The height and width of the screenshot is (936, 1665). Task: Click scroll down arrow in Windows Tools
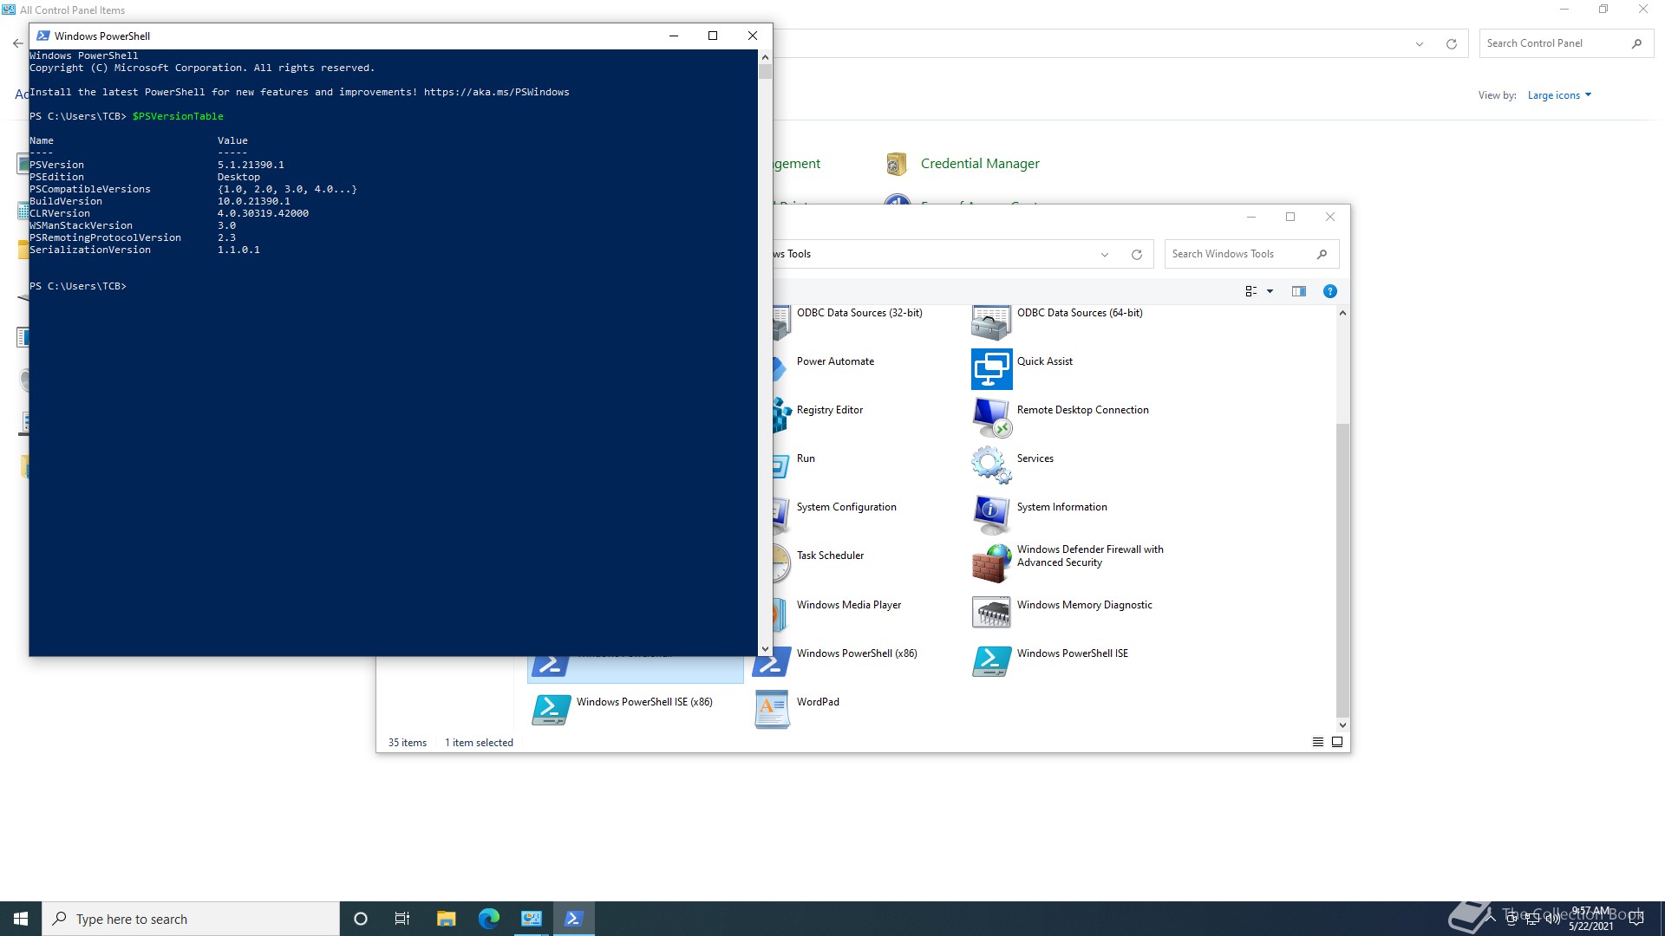tap(1342, 725)
